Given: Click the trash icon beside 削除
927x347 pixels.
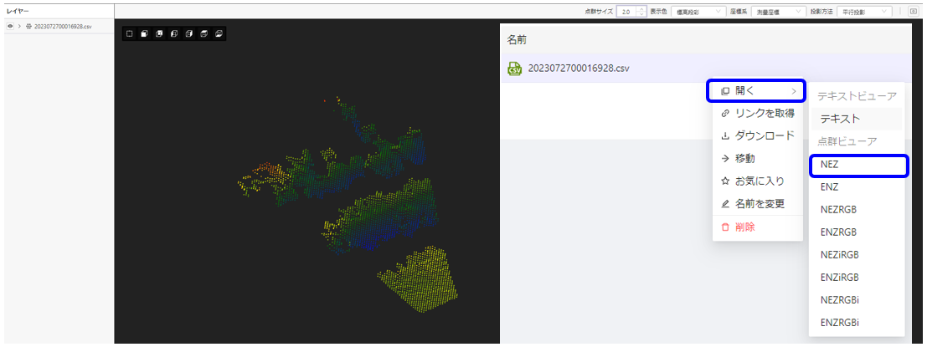Looking at the screenshot, I should pyautogui.click(x=725, y=227).
